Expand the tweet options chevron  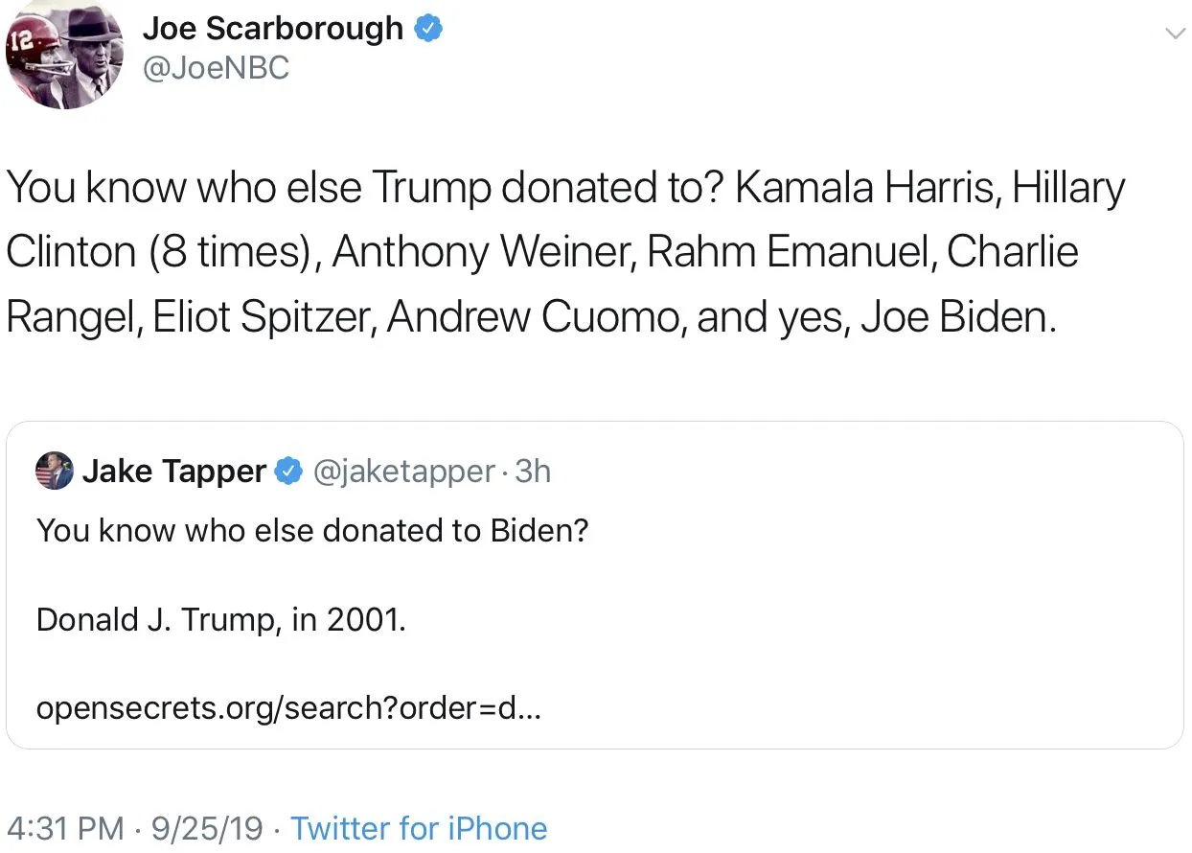[1174, 34]
